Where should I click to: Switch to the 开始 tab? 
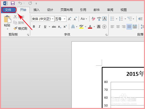[23, 10]
